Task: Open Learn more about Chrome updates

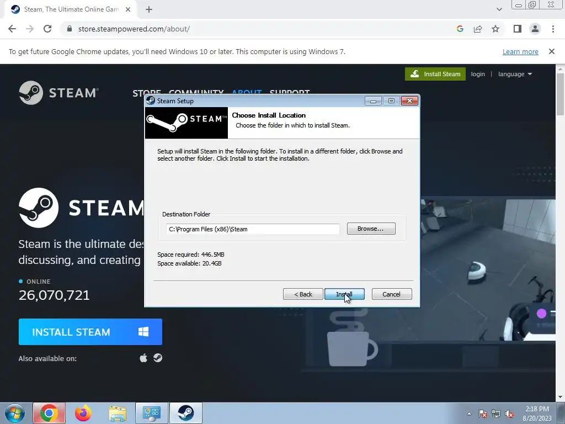Action: click(x=520, y=51)
